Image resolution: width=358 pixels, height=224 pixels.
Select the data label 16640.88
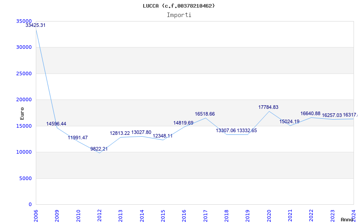pos(310,114)
